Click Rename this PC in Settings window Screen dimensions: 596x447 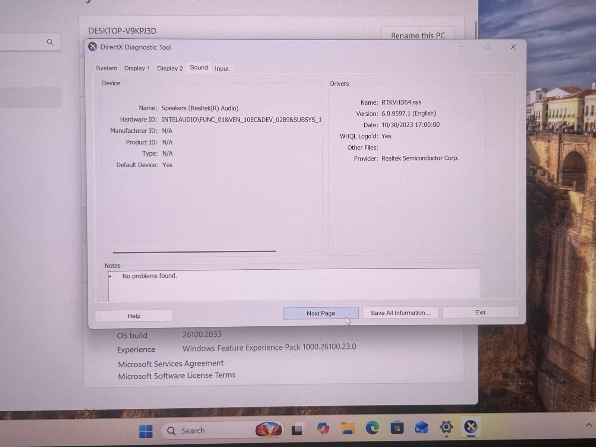coord(418,35)
